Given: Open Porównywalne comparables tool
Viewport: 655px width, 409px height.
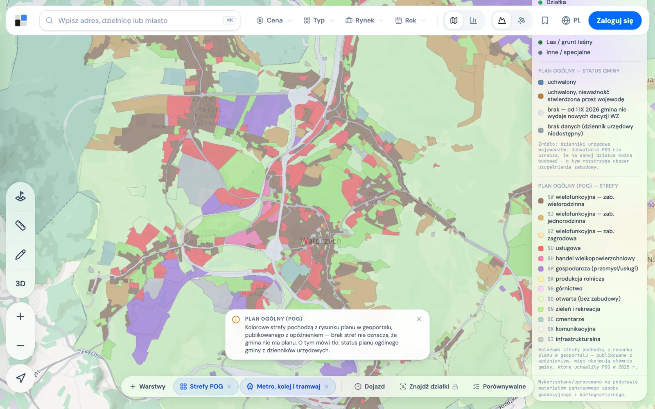Looking at the screenshot, I should [x=499, y=387].
